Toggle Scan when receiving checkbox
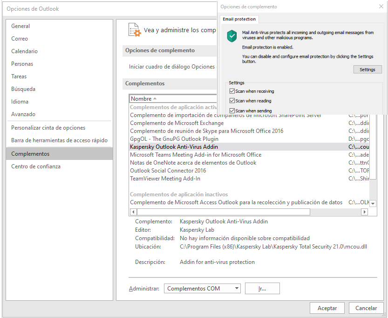 point(232,91)
